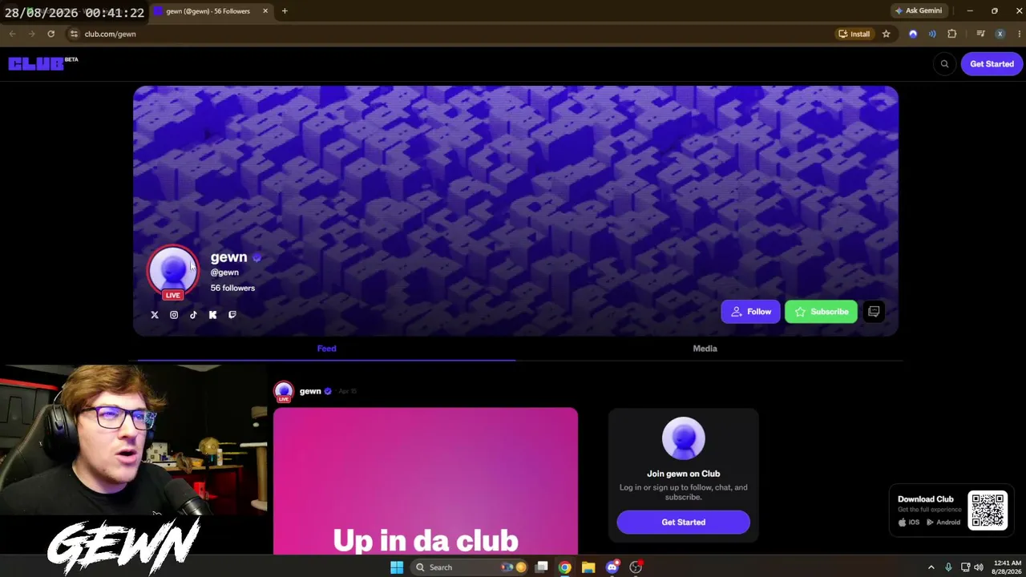Click the blue sound-wave extension icon

point(932,34)
